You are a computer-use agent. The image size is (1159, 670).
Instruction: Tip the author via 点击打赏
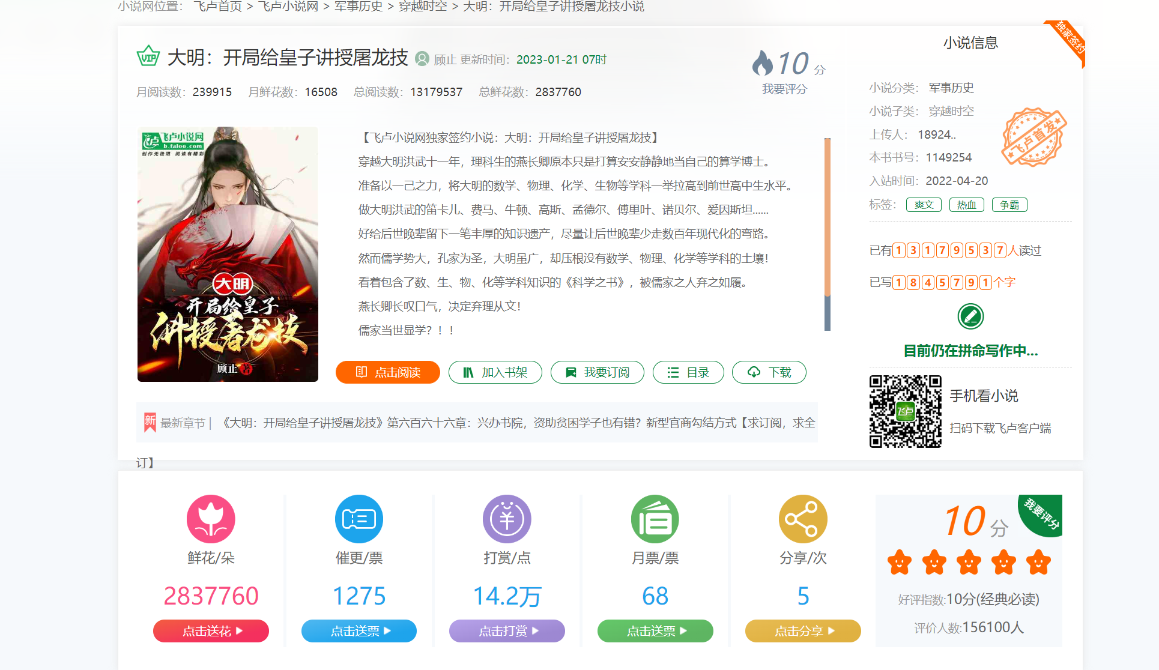pos(507,631)
